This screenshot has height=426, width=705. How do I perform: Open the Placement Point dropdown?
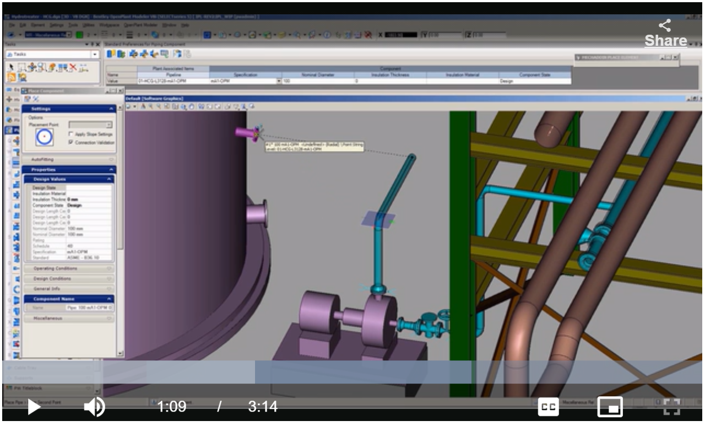click(x=109, y=125)
